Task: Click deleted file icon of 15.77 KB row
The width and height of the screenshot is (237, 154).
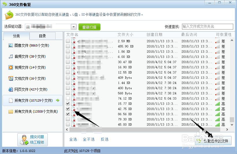Action: (73, 104)
